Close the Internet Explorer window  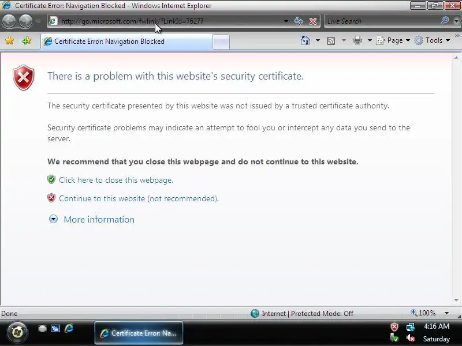tap(452, 6)
